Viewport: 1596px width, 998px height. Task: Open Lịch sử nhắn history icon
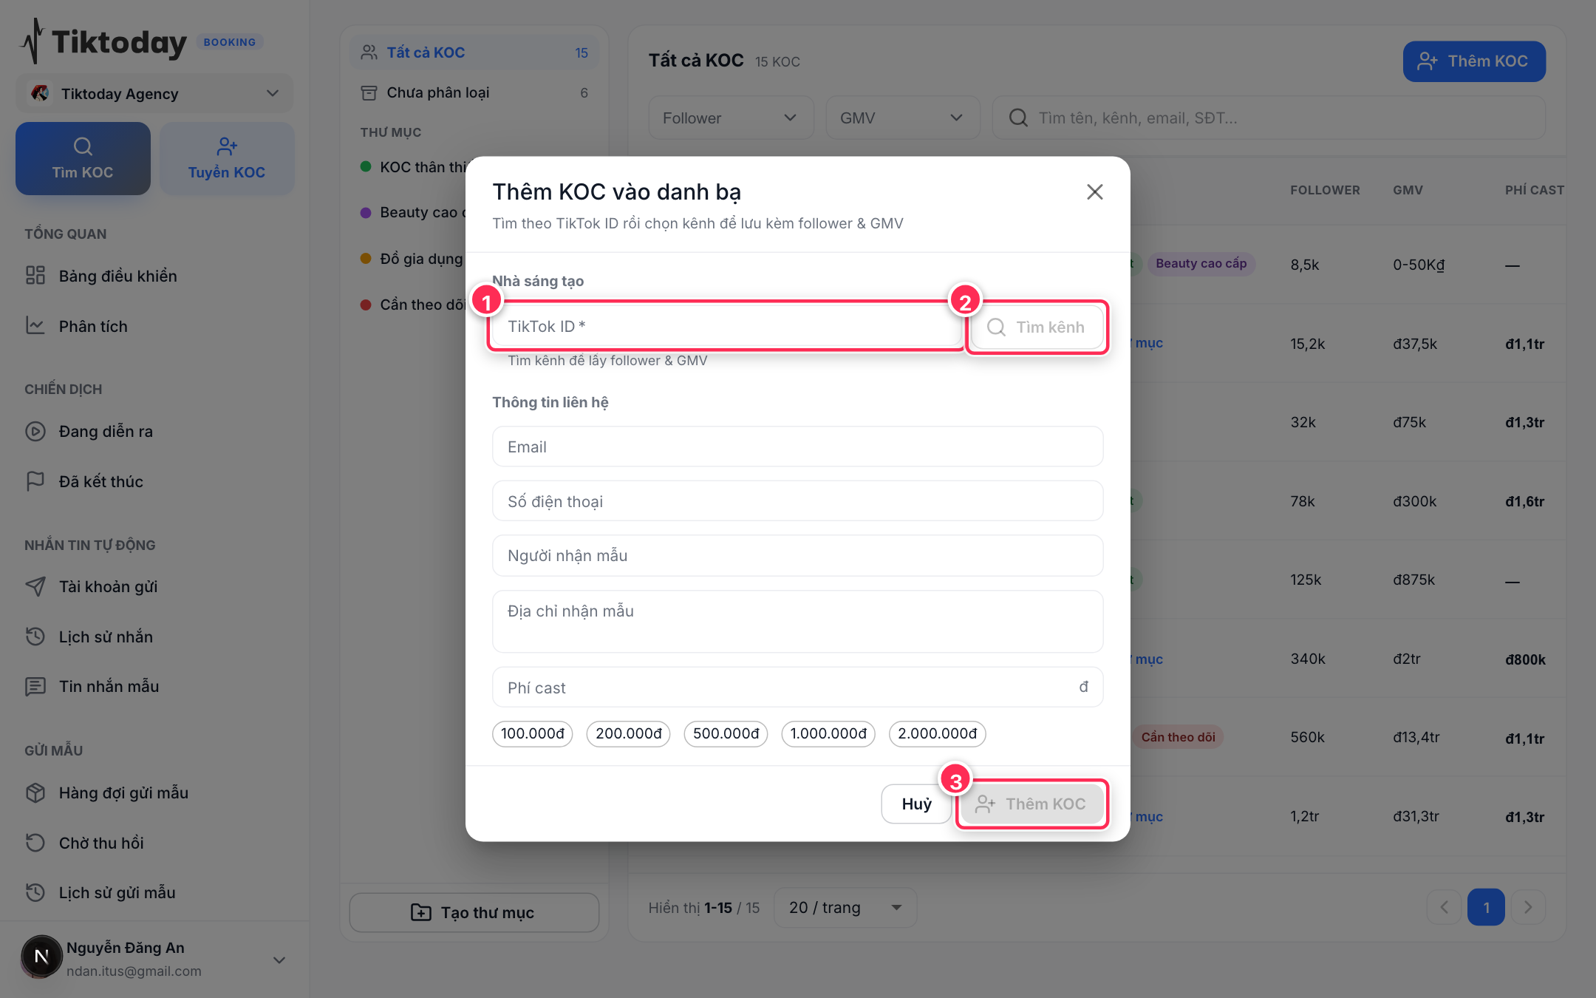point(35,637)
